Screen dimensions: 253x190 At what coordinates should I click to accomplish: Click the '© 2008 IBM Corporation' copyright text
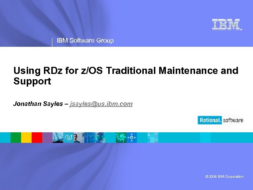224,176
